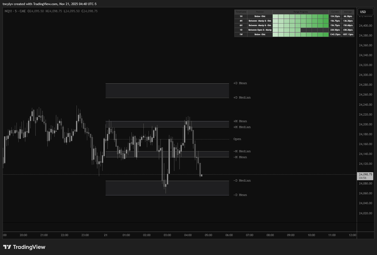Image resolution: width=377 pixels, height=255 pixels.
Task: Select the −M Mean level label
Action: (240, 157)
